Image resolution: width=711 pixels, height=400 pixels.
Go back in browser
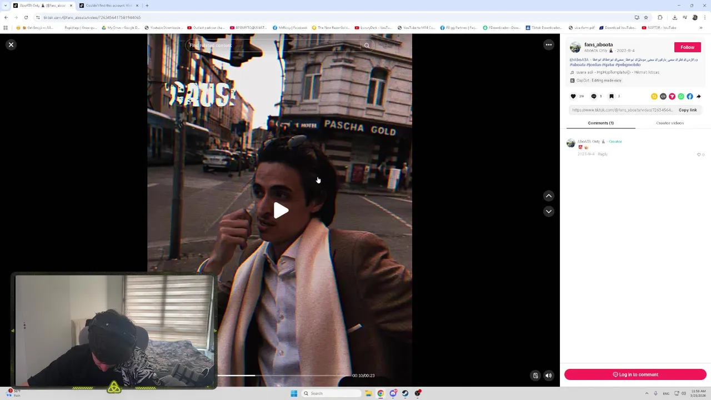point(6,17)
